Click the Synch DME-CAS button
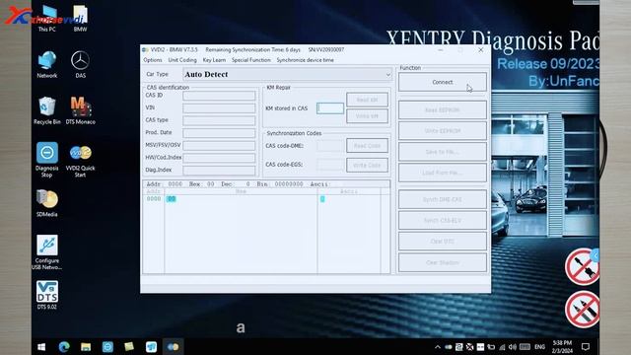The width and height of the screenshot is (631, 355). (443, 199)
